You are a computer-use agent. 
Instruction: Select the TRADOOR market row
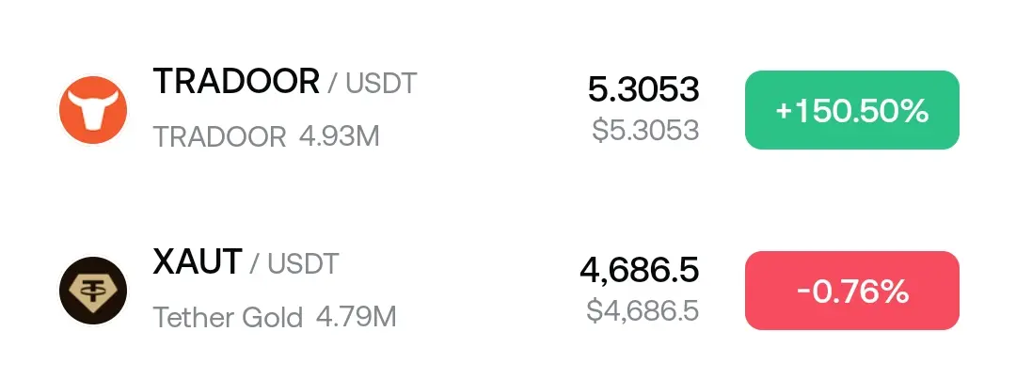[x=508, y=110]
